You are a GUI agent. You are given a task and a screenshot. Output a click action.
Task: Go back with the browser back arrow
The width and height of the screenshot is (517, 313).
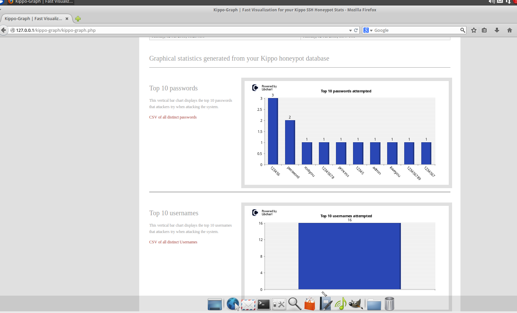point(3,30)
